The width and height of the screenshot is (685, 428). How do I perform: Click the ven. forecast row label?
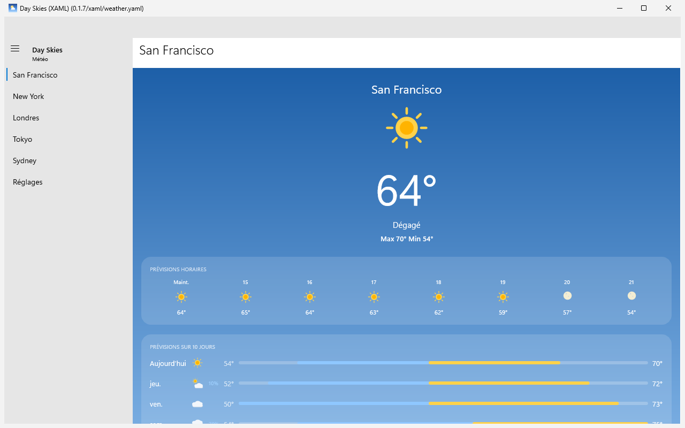point(156,404)
